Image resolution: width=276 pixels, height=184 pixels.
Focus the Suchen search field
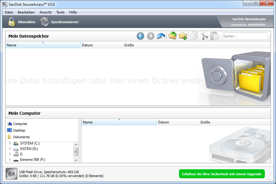click(245, 36)
